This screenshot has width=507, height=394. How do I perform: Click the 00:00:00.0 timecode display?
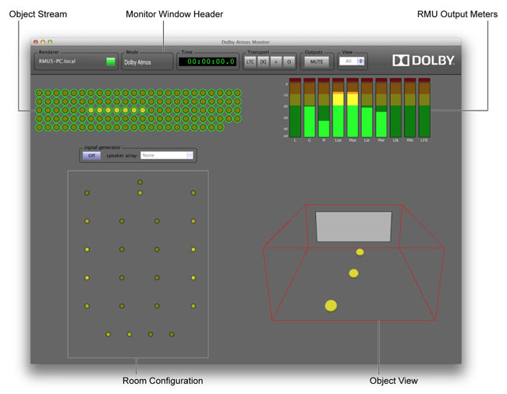(x=208, y=62)
